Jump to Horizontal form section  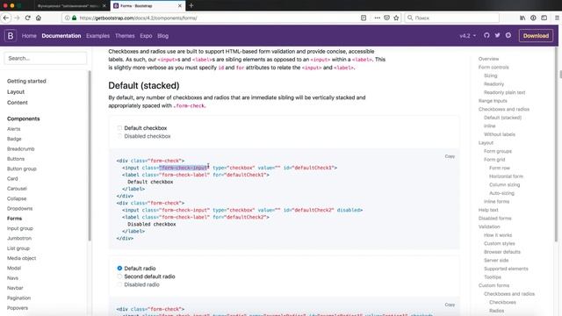tap(506, 176)
